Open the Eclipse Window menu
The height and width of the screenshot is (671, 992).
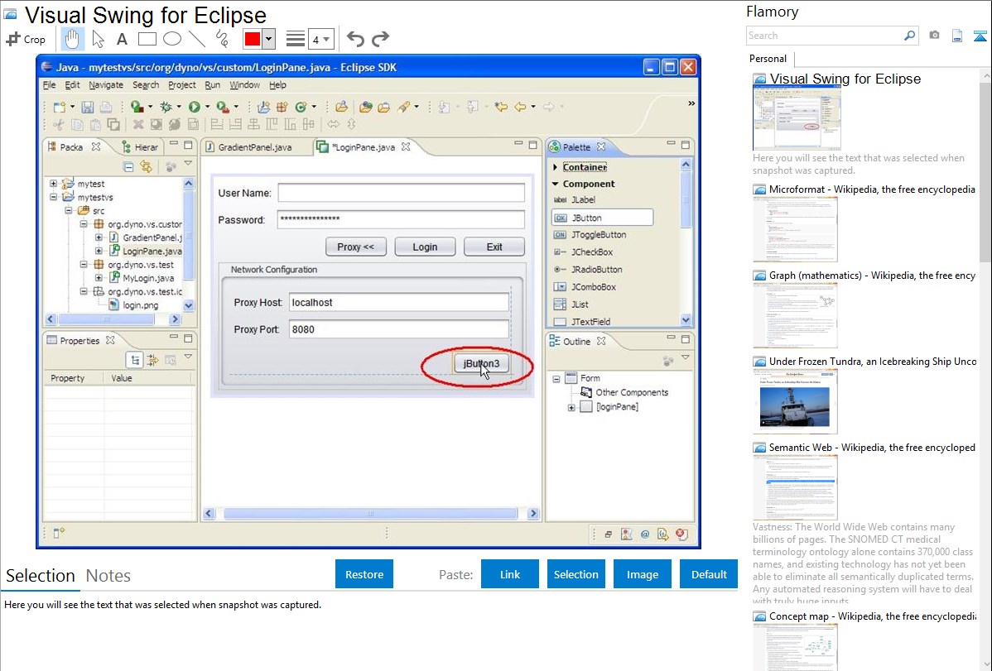click(244, 84)
